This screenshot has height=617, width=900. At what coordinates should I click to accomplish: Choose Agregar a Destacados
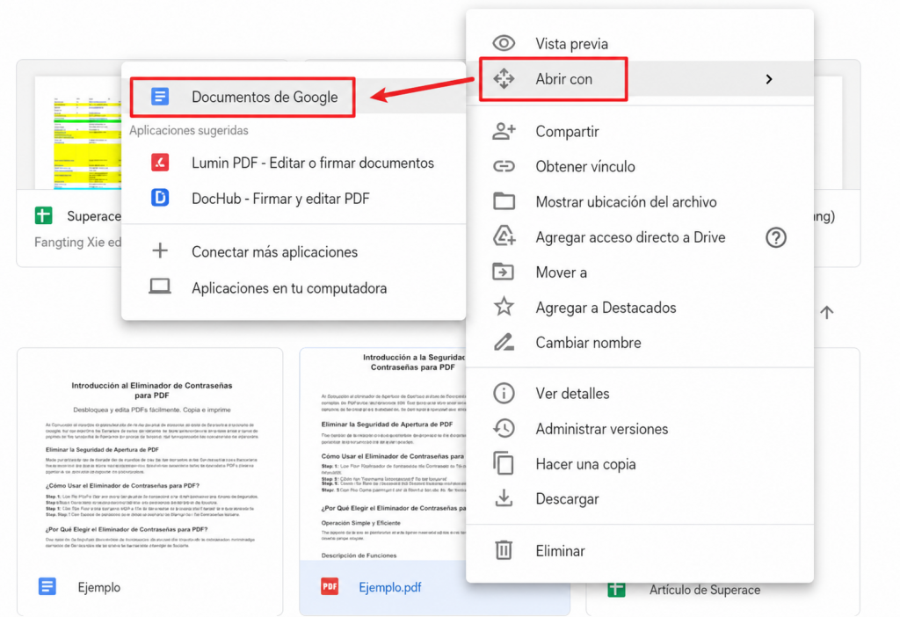point(640,308)
